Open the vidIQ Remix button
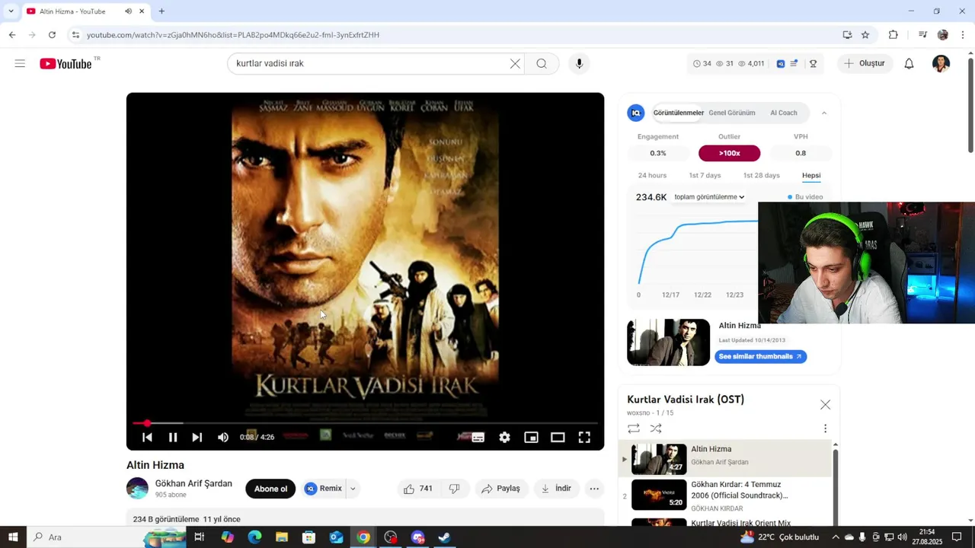The image size is (975, 548). (324, 489)
